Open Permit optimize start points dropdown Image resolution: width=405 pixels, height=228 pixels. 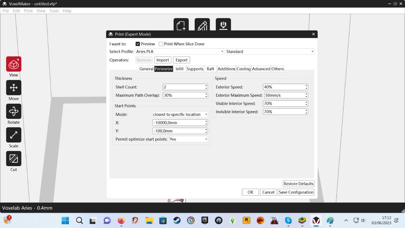pos(188,139)
